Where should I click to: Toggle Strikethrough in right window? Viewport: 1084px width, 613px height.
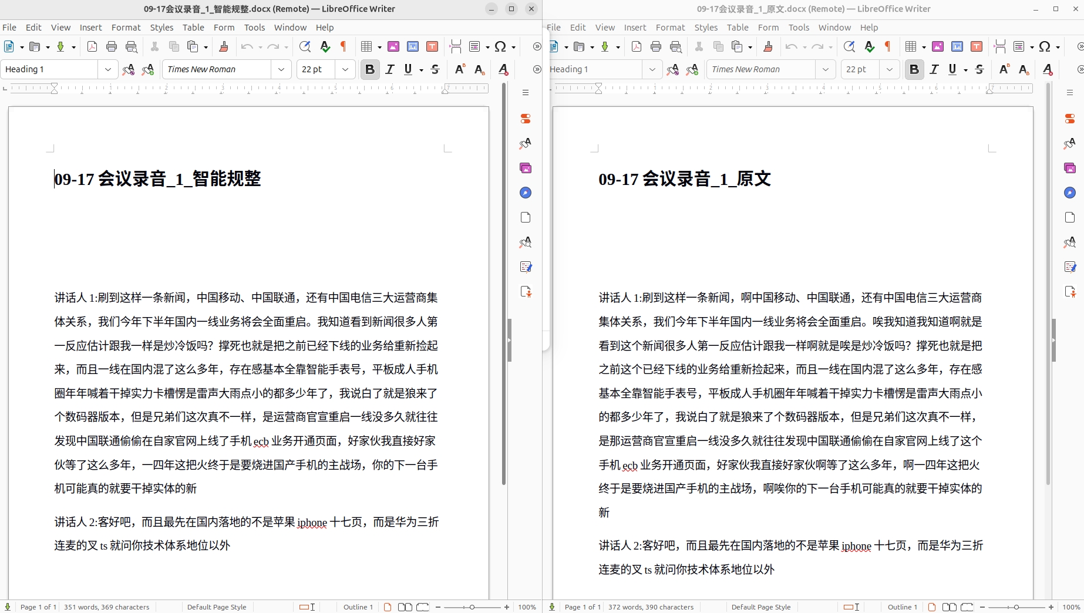979,69
